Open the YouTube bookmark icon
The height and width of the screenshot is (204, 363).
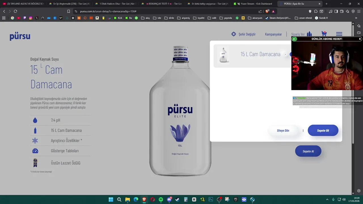point(18,18)
